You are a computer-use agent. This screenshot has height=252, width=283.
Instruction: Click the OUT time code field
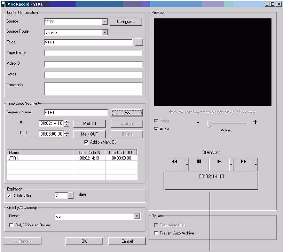point(51,134)
